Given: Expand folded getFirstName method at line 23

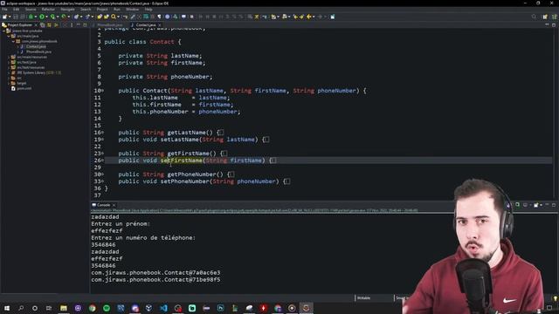Looking at the screenshot, I should [103, 154].
